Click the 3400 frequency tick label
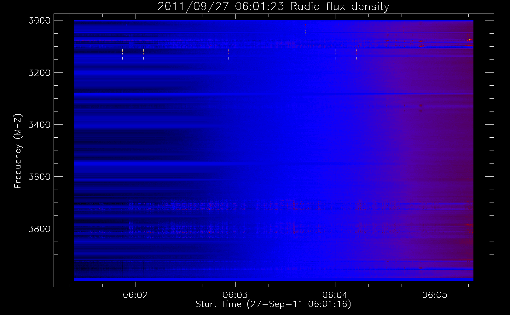Viewport: 510px width, 315px height. point(39,125)
